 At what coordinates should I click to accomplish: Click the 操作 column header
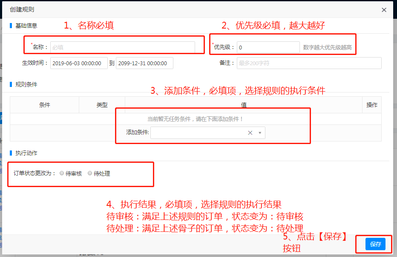tap(372, 105)
